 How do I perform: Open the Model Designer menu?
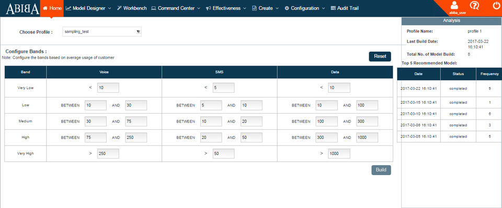[x=88, y=8]
